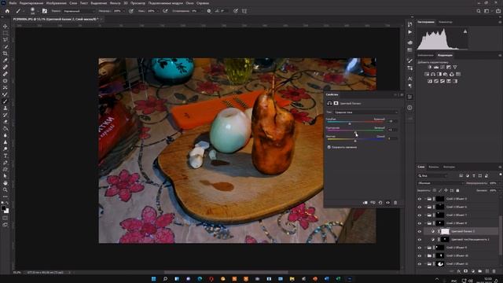Toggle the preserve luminosity checkbox
Screen dimensions: 503x283
click(329, 147)
